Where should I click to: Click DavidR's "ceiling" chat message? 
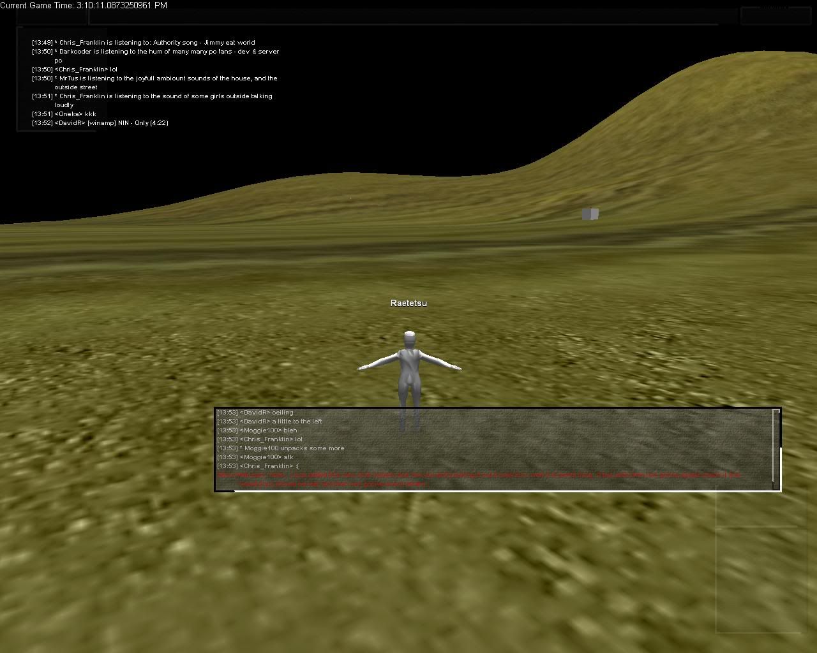click(x=255, y=413)
